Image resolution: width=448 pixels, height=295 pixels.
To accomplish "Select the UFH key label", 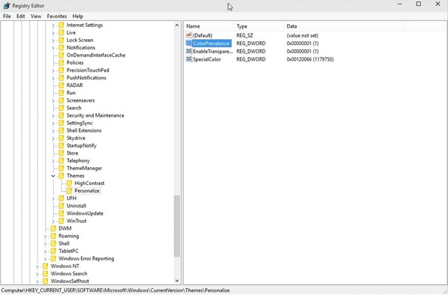I will 72,198.
